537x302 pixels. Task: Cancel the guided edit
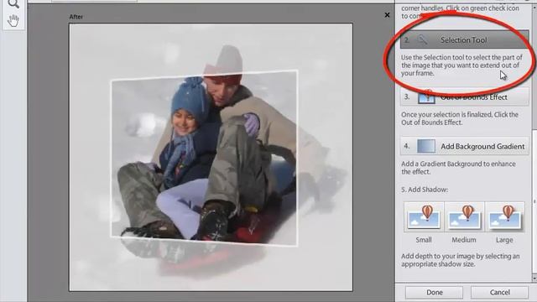[x=500, y=293]
